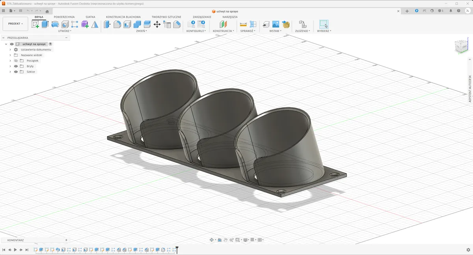The height and width of the screenshot is (255, 473).
Task: Toggle visibility of the Szkice folder
Action: [16, 72]
